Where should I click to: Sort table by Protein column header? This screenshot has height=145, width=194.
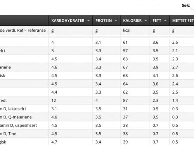tap(106, 20)
